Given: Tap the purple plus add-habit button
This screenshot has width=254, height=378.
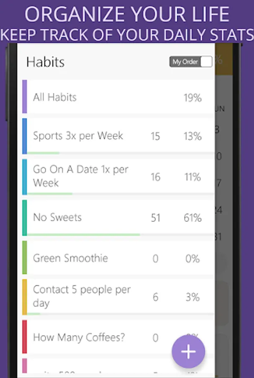Looking at the screenshot, I should pos(188,352).
